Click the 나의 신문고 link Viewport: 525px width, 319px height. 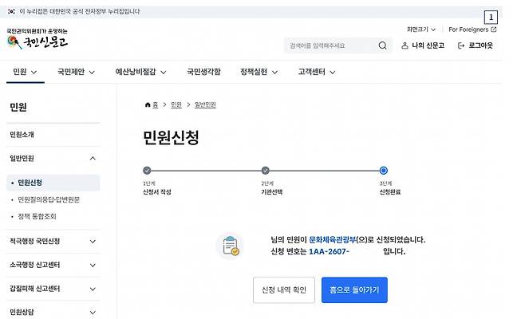click(x=423, y=45)
